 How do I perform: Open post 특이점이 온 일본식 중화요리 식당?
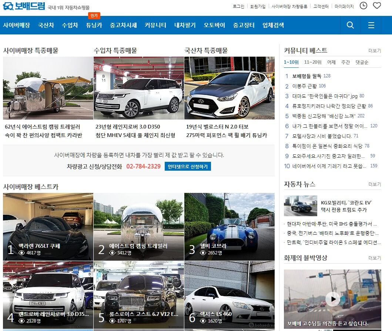(327, 146)
